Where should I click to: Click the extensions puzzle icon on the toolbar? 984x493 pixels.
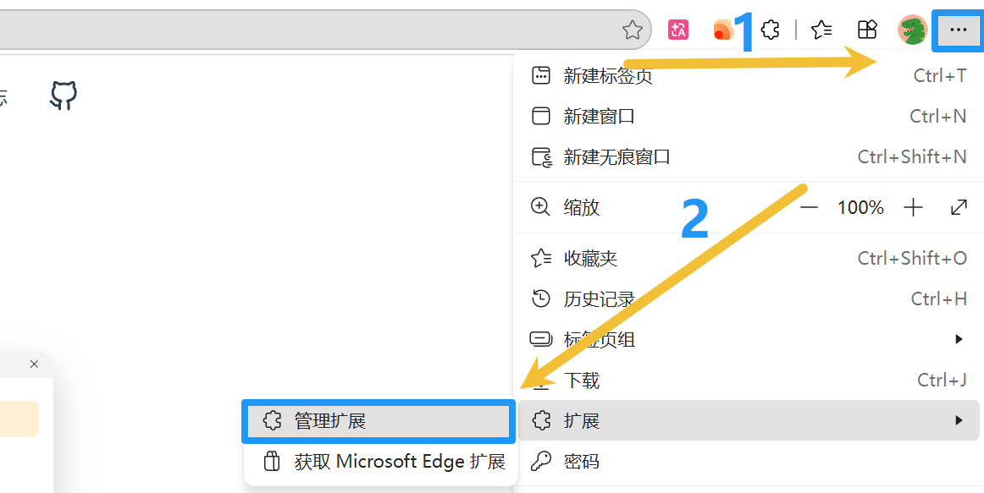coord(769,29)
